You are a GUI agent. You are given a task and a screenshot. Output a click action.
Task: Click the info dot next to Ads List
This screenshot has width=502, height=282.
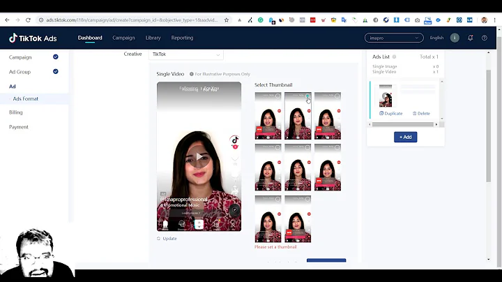coord(394,57)
